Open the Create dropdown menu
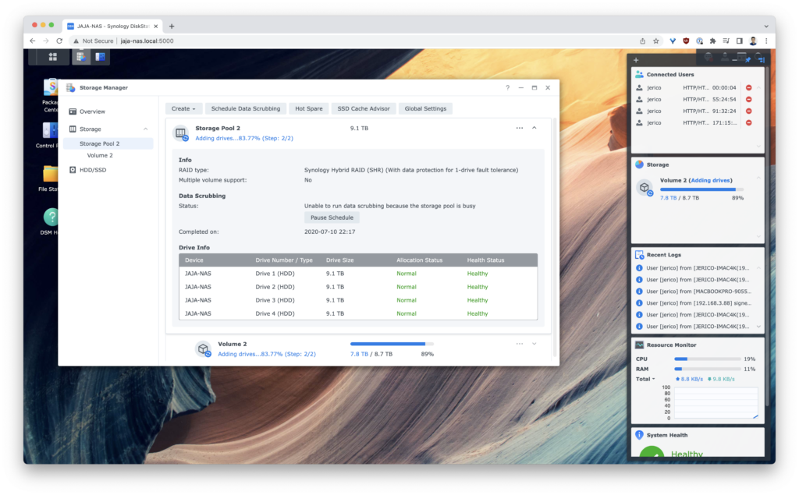 (x=183, y=108)
